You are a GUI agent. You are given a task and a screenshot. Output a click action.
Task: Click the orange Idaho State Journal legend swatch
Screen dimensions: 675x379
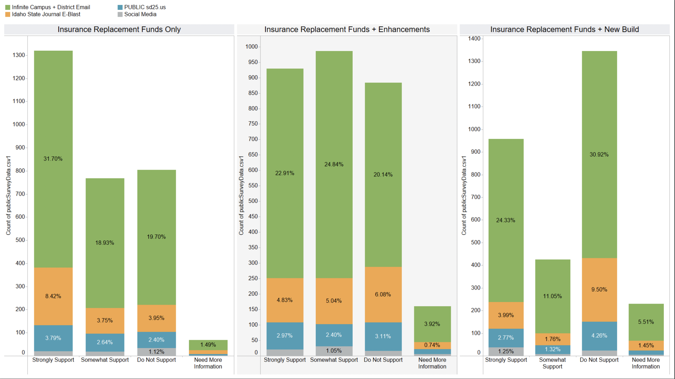[x=8, y=14]
